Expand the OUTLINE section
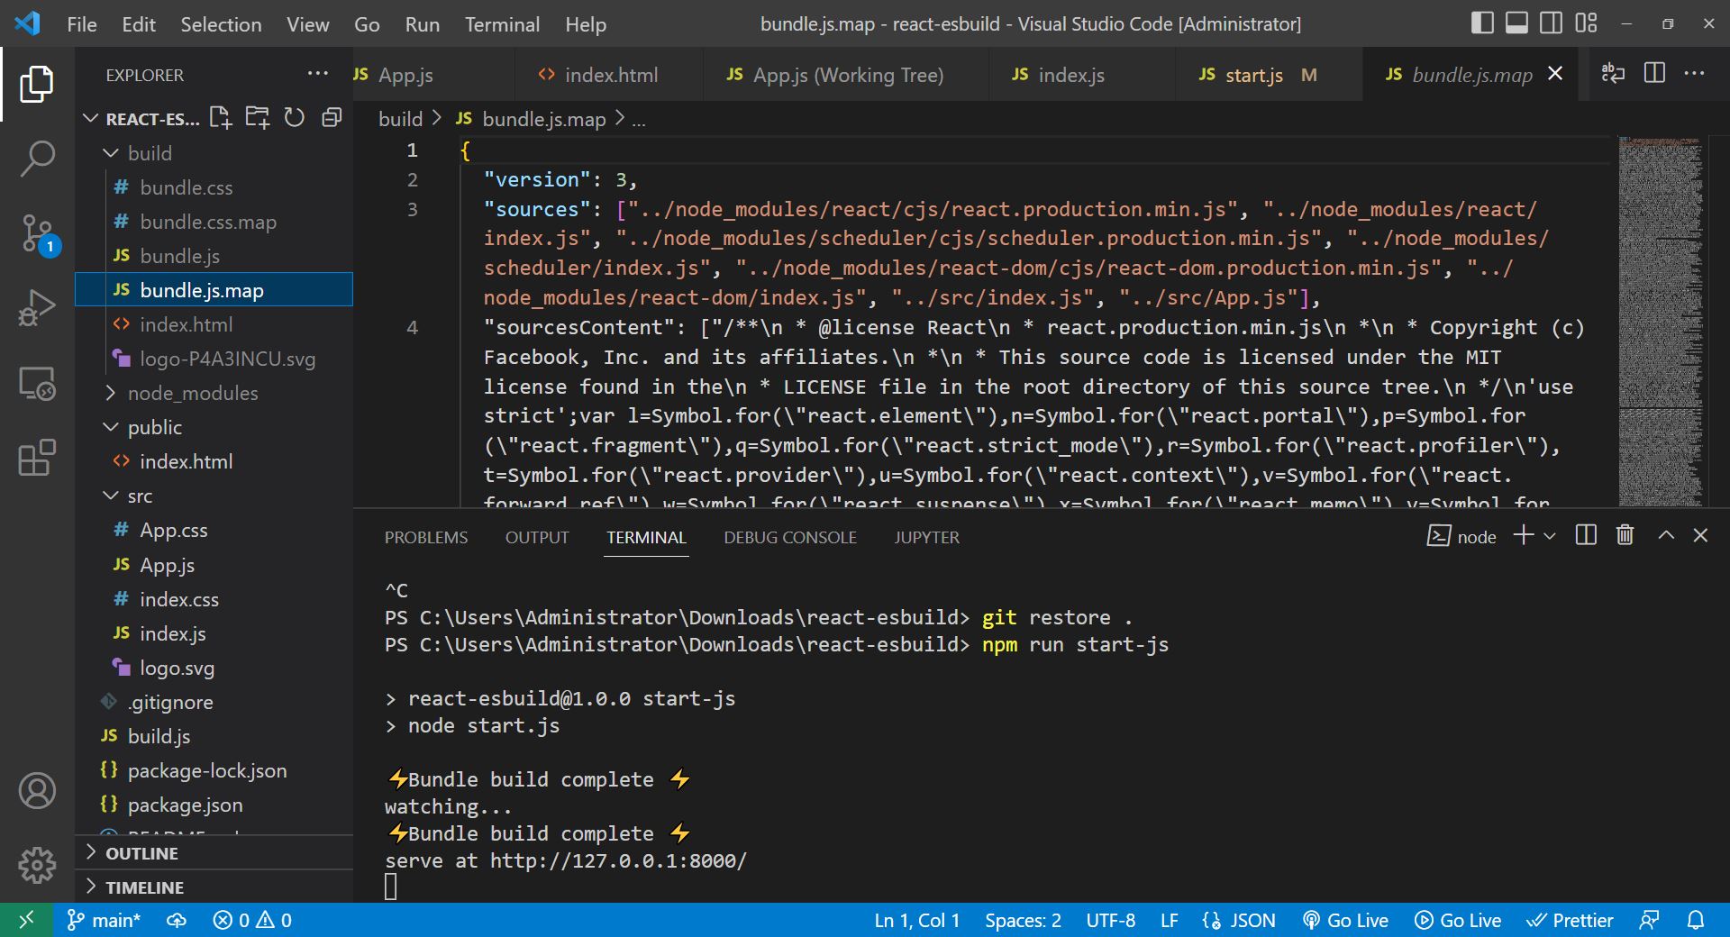 point(214,853)
